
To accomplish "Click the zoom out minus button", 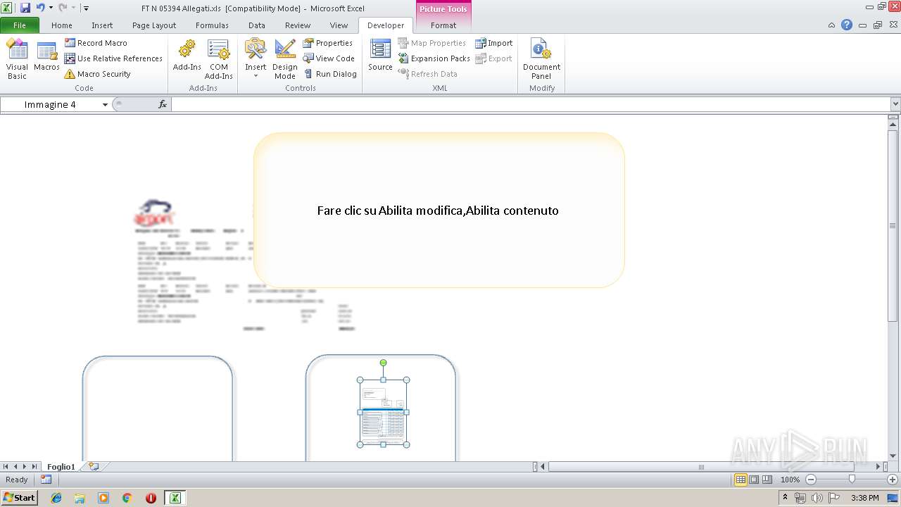I will click(810, 480).
